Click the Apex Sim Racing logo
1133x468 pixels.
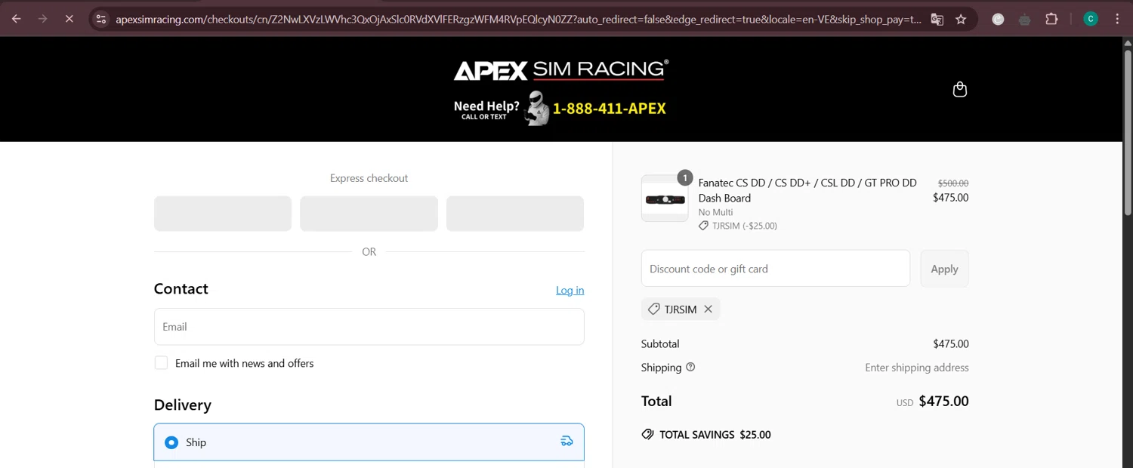click(561, 70)
